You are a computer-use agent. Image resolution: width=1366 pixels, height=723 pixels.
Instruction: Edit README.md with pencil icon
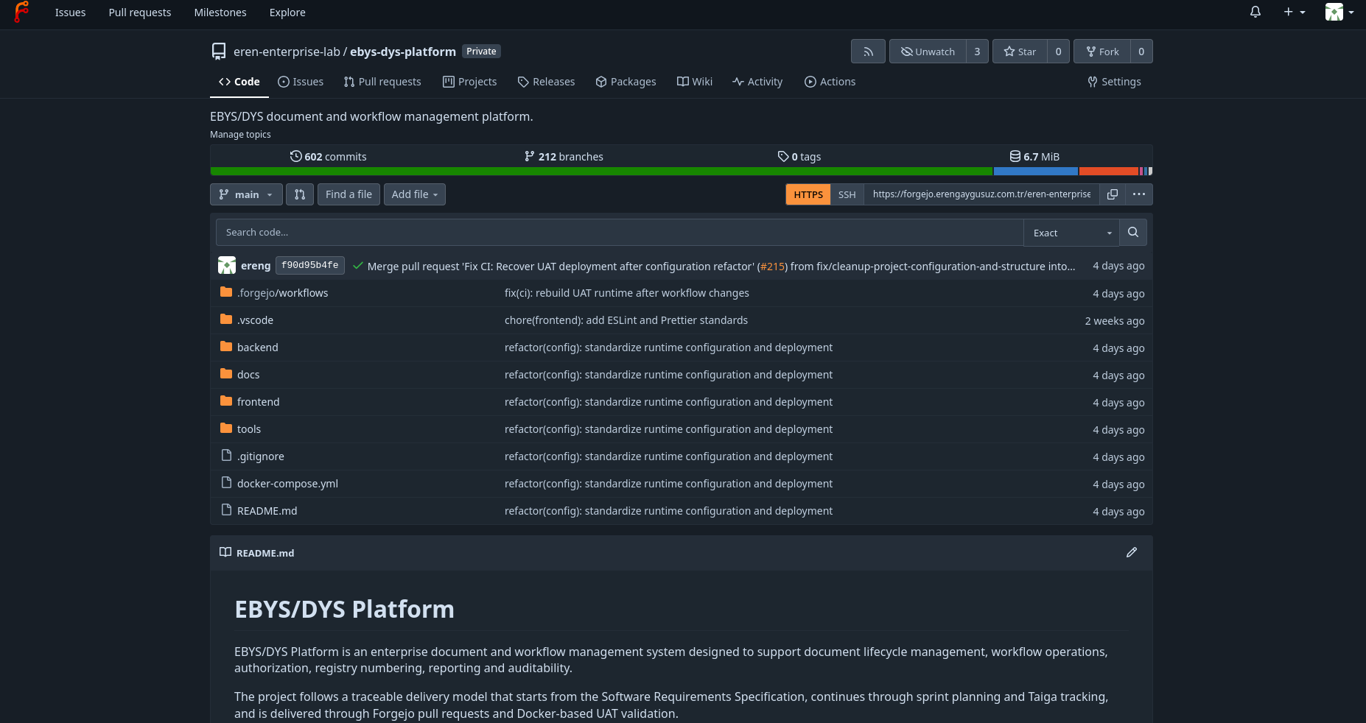pos(1132,552)
